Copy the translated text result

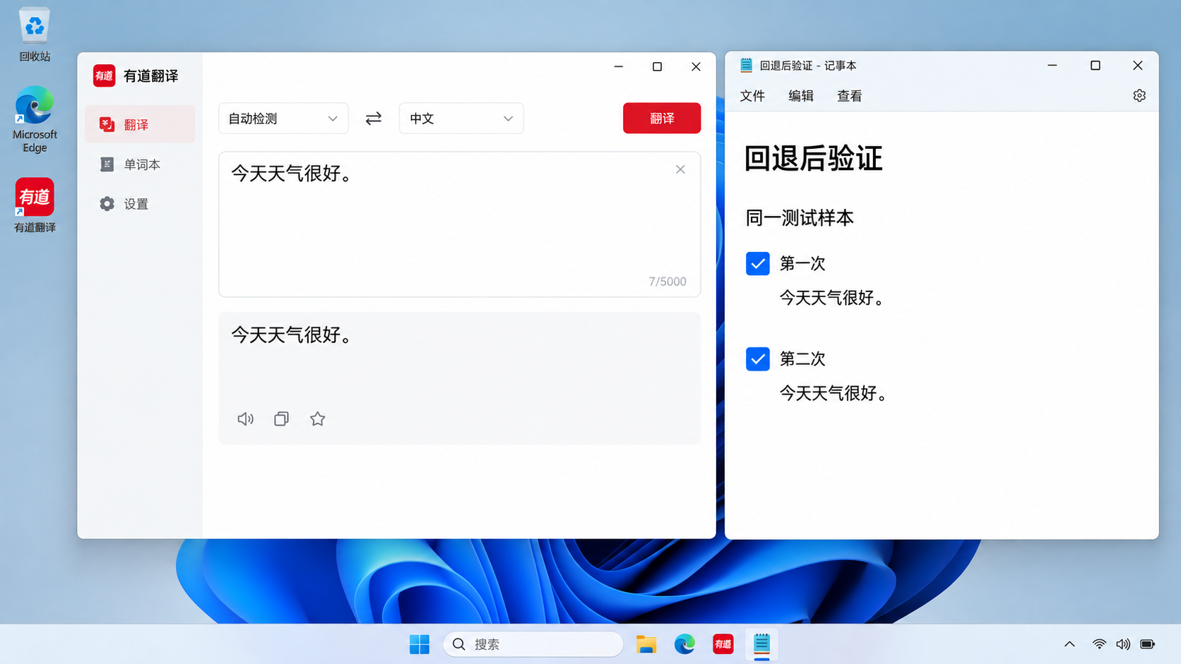[281, 419]
